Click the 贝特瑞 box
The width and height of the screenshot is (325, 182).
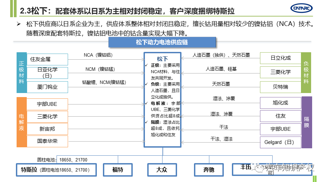280,87
